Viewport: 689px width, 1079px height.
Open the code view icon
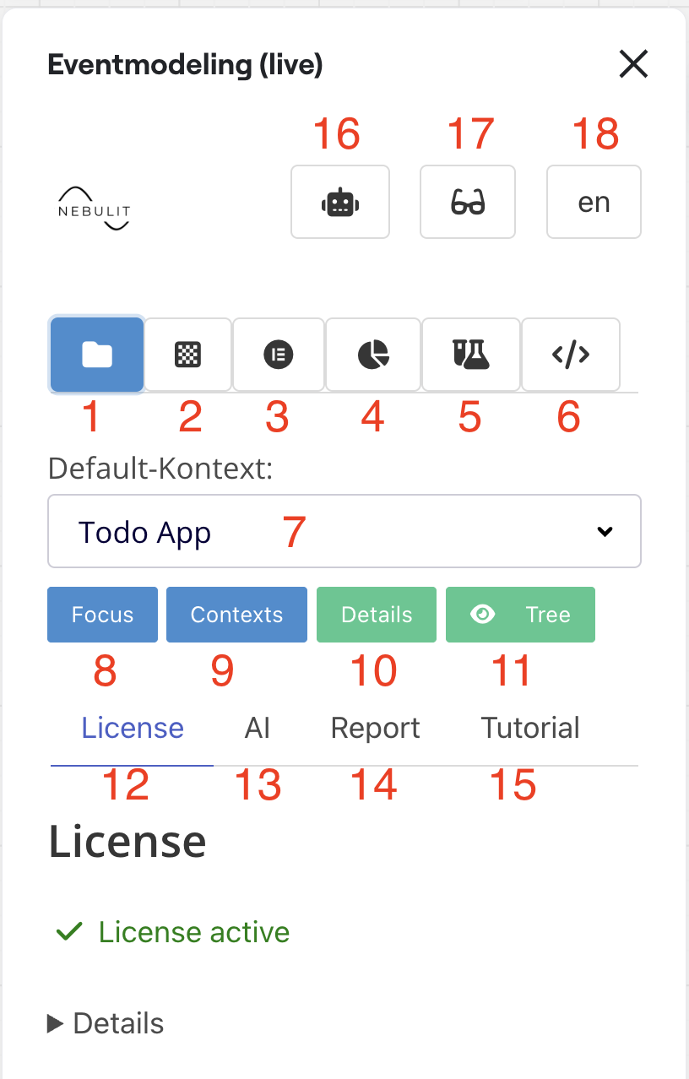(x=570, y=355)
